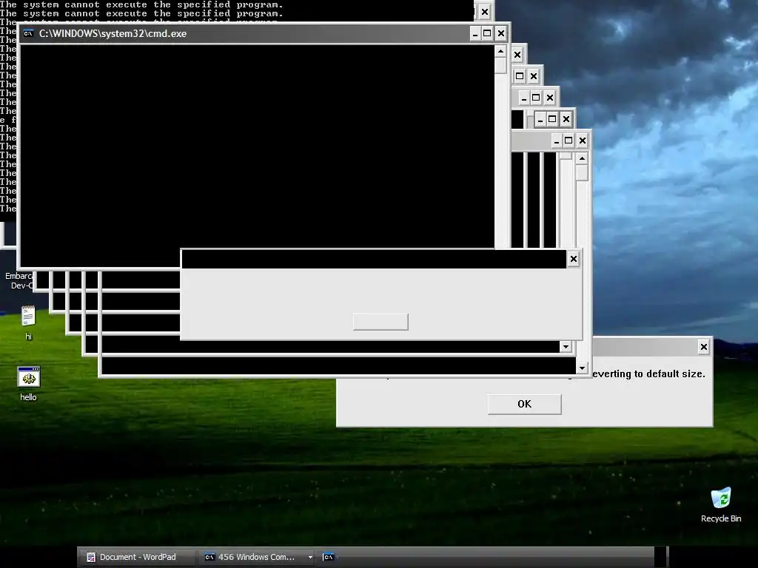Image resolution: width=758 pixels, height=568 pixels.
Task: Switch to Document - WordPad taskbar button
Action: tap(137, 557)
